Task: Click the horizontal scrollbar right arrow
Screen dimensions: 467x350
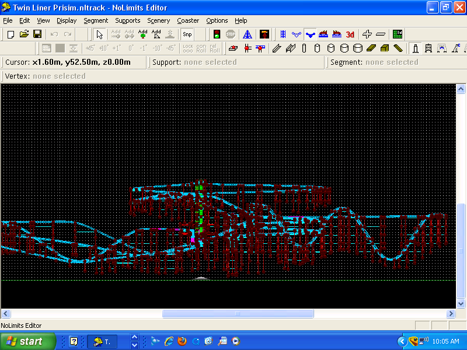Action: coord(451,313)
